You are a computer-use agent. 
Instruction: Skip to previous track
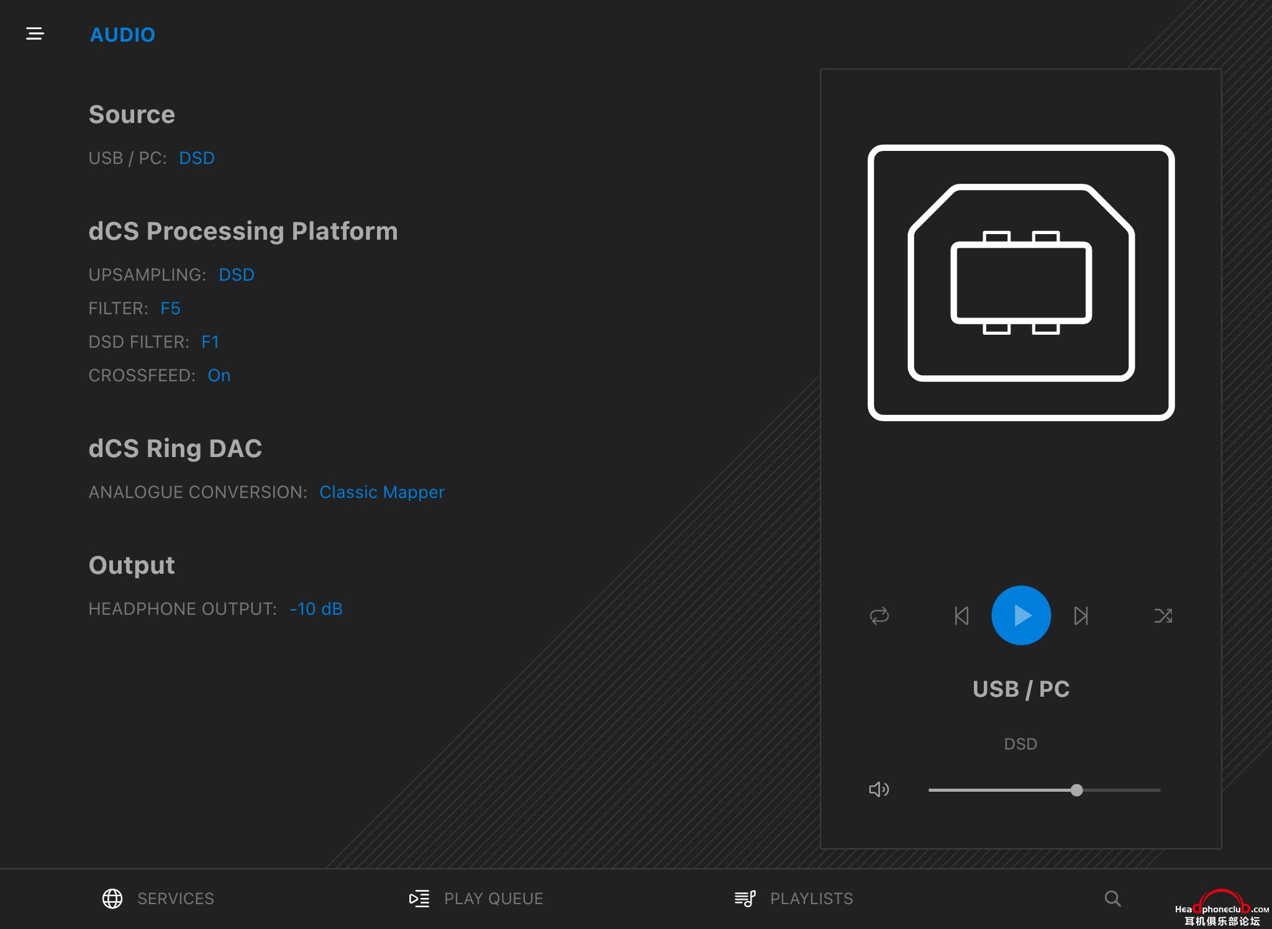click(961, 615)
